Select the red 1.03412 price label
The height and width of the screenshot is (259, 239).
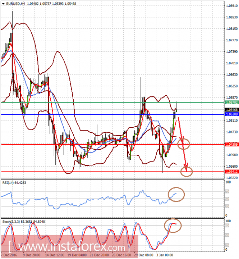tap(232, 172)
